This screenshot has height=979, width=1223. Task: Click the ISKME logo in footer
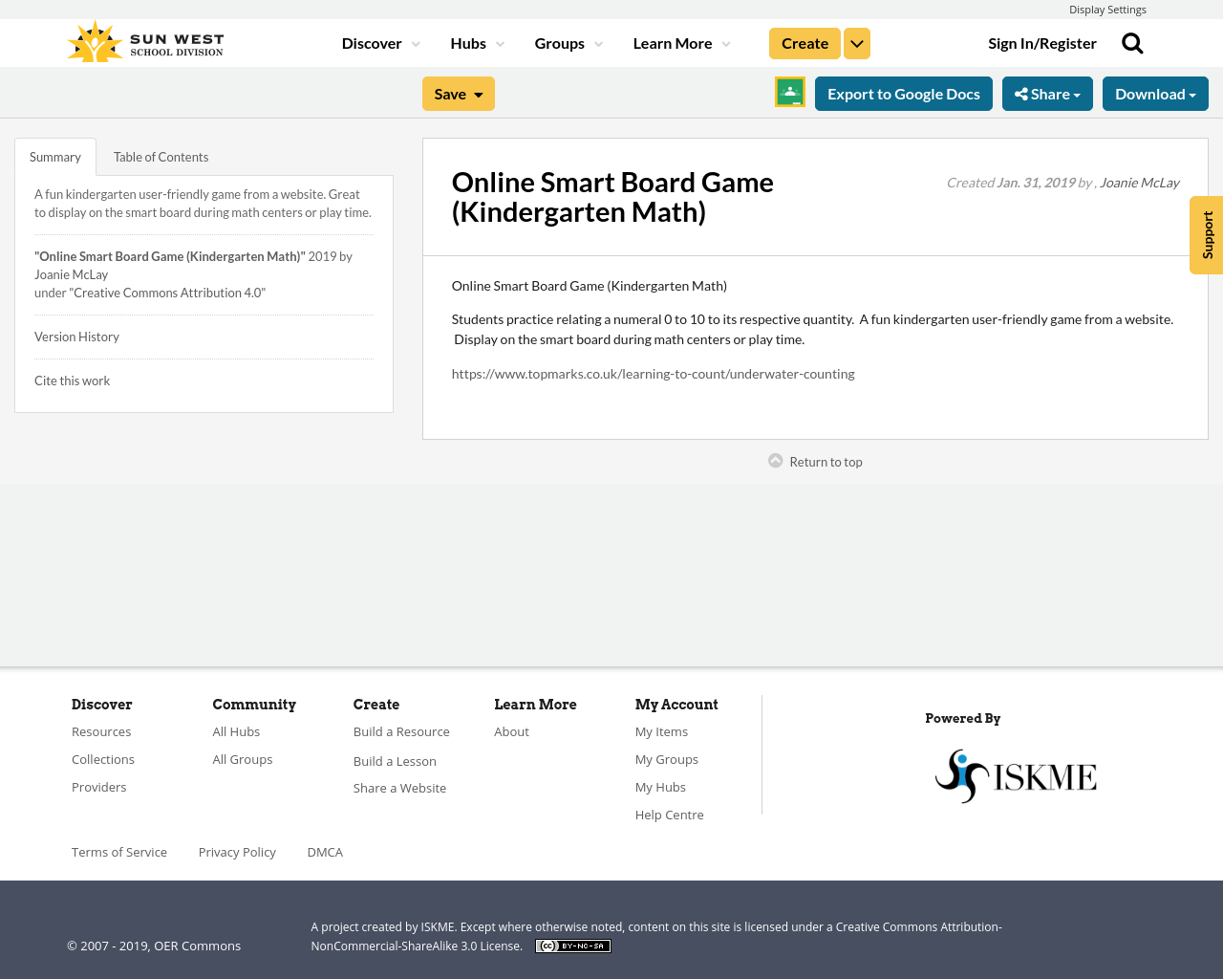tap(1016, 775)
